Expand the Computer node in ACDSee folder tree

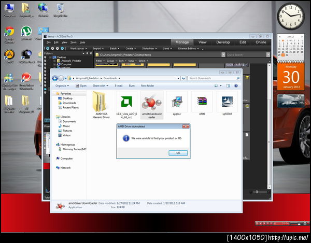(x=54, y=64)
